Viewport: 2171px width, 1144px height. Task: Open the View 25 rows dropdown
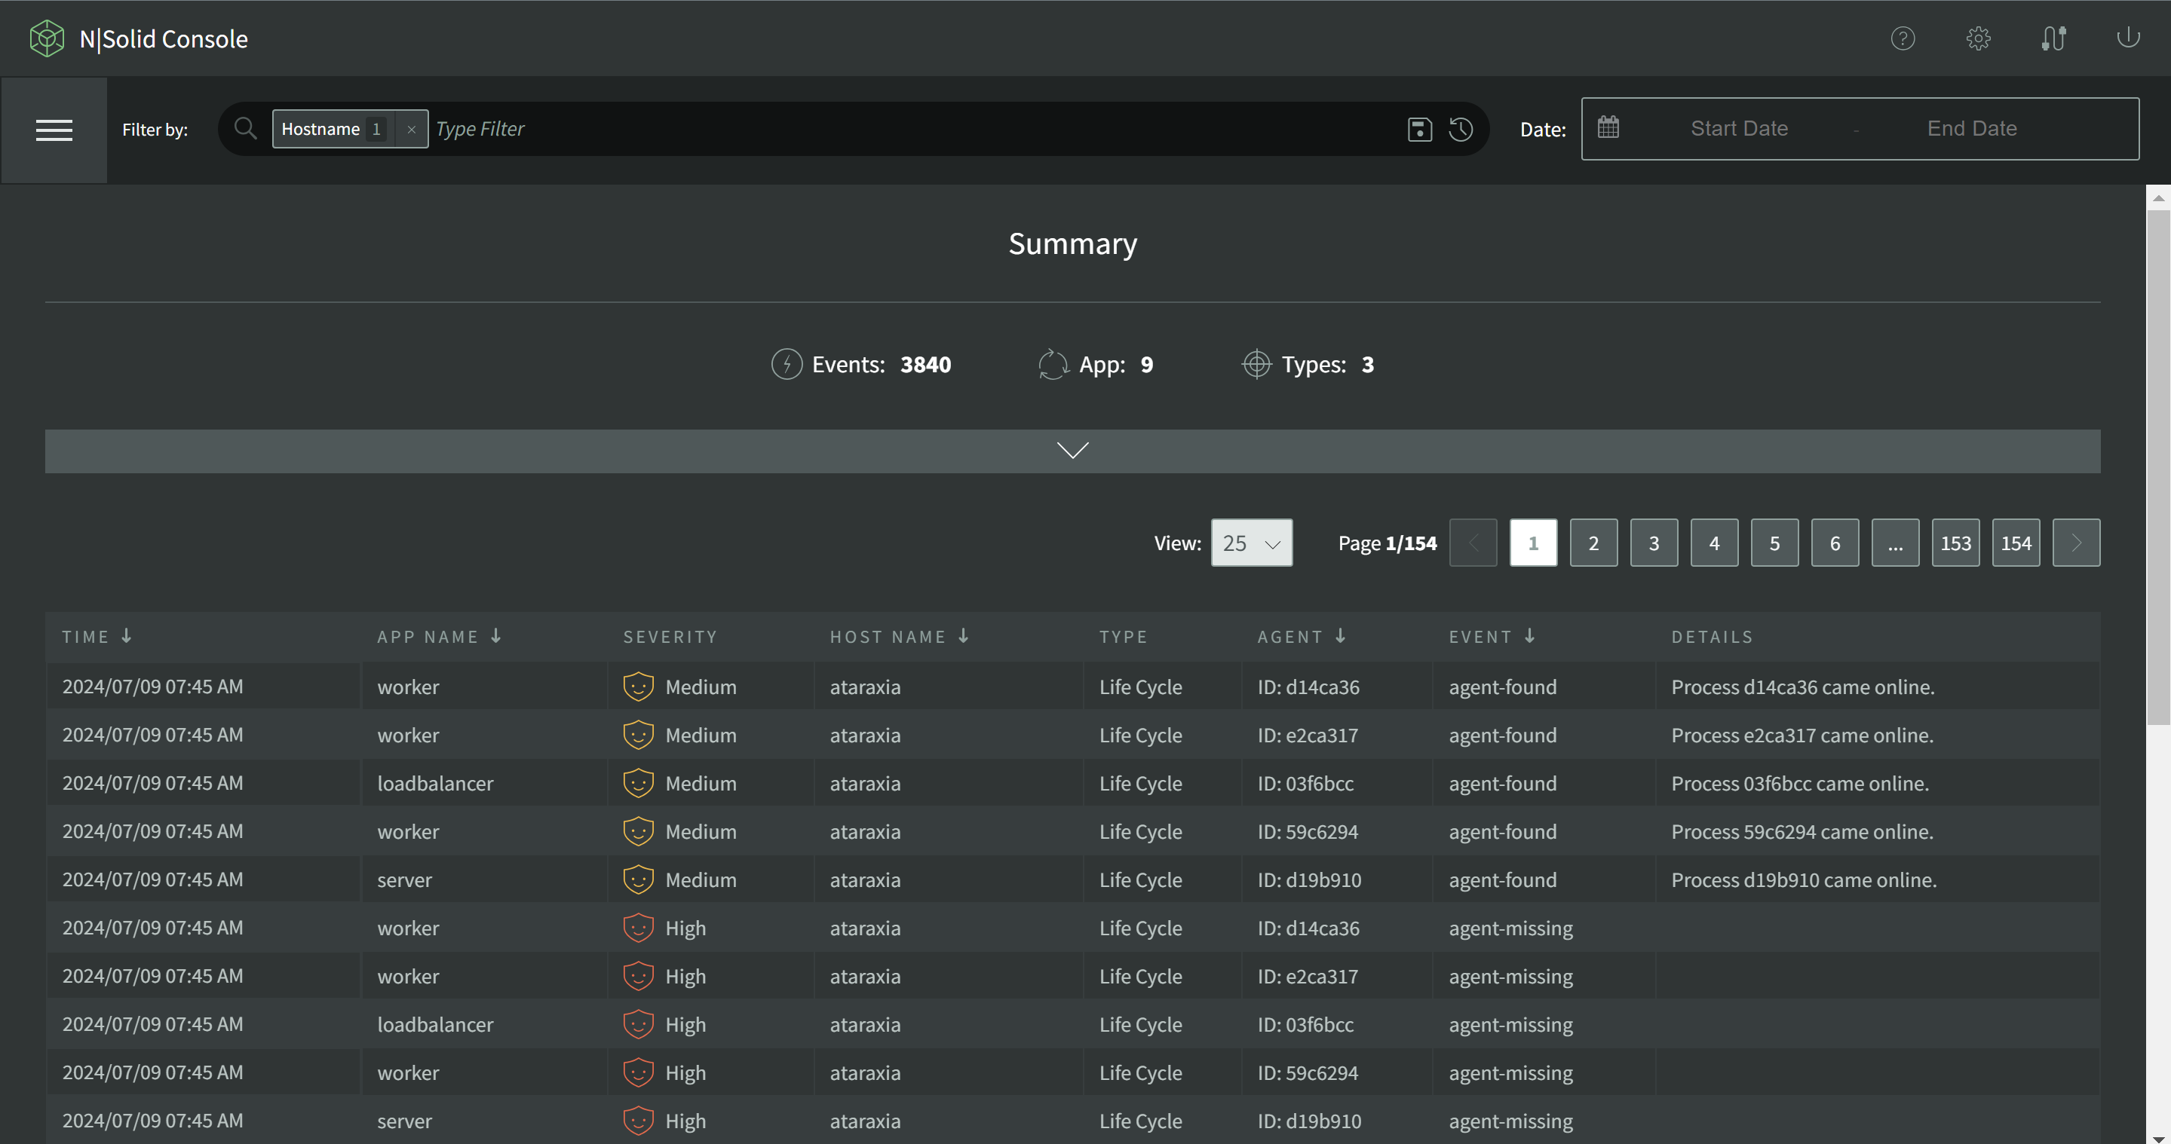click(1251, 543)
